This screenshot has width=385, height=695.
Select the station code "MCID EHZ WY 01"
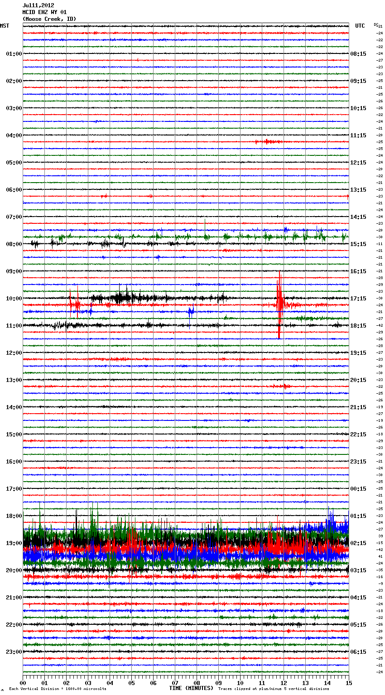point(44,12)
